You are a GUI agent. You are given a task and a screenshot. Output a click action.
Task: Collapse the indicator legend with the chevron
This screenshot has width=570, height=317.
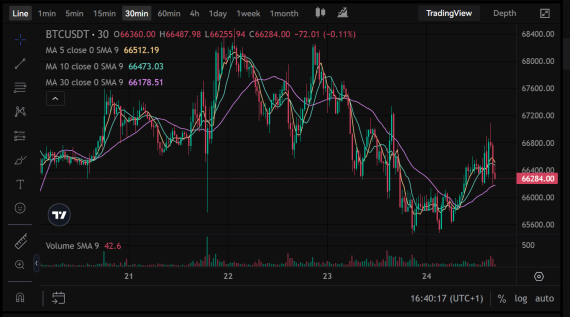tap(55, 98)
